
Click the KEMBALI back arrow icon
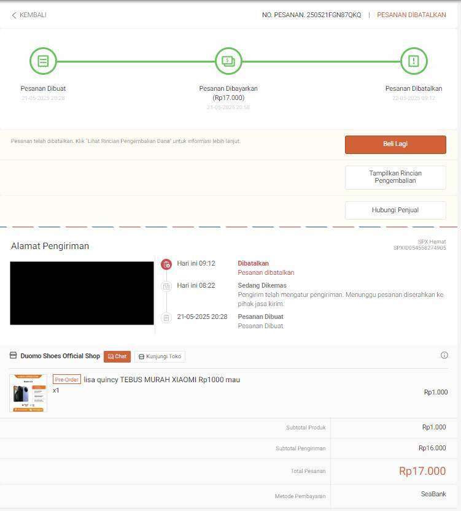coord(14,15)
